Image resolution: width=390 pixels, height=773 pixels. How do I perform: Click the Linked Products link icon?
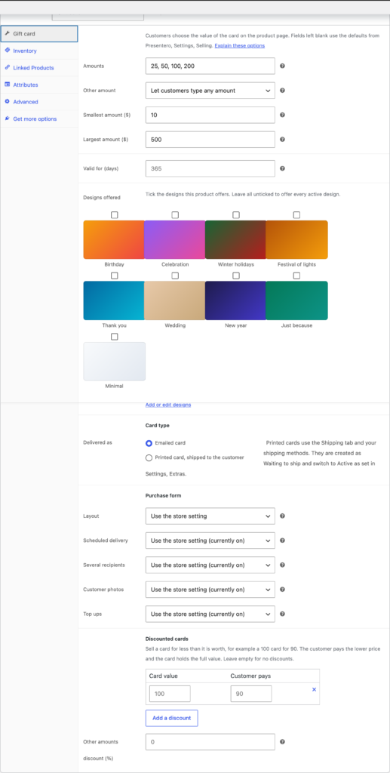(8, 67)
